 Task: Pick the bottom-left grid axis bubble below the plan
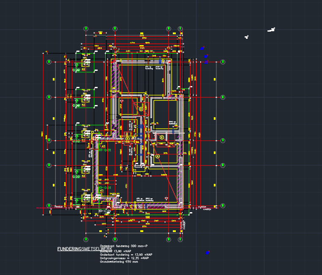click(x=86, y=239)
